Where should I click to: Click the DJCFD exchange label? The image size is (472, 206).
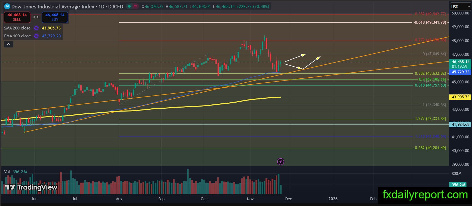pos(115,7)
